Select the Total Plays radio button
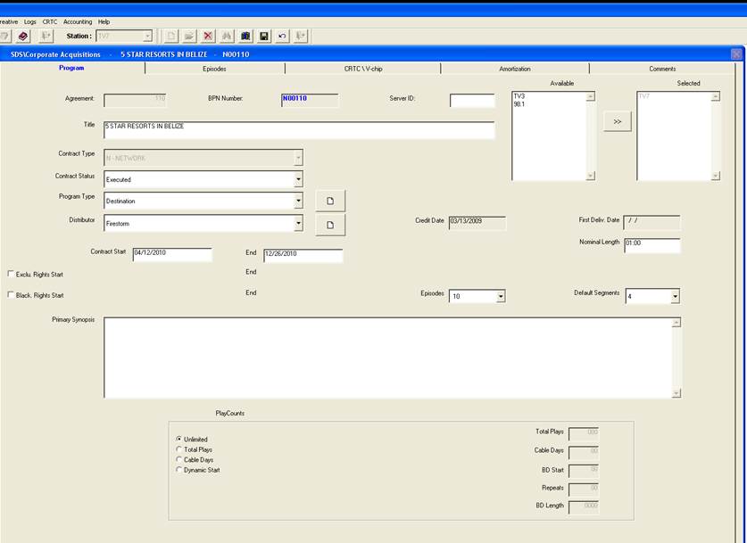The height and width of the screenshot is (543, 747). [x=179, y=449]
